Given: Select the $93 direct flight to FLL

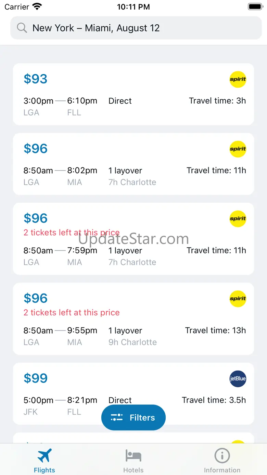Looking at the screenshot, I should [133, 94].
